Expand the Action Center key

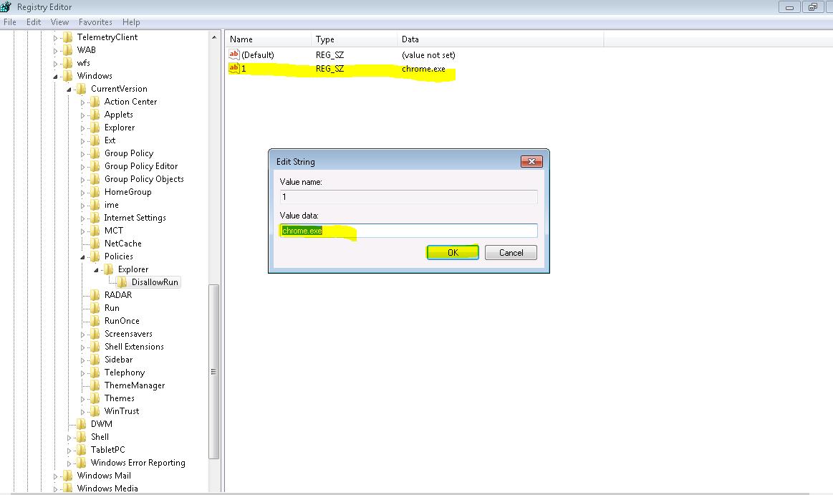[82, 102]
